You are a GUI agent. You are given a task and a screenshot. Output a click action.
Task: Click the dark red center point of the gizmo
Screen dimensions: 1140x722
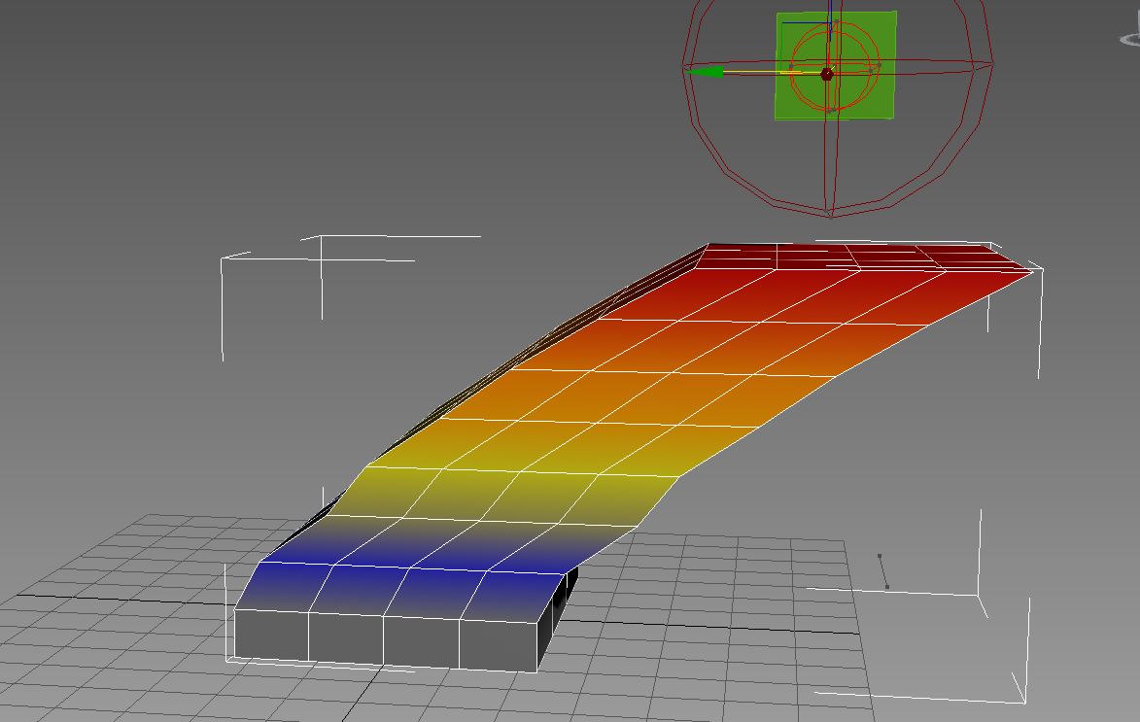point(827,74)
